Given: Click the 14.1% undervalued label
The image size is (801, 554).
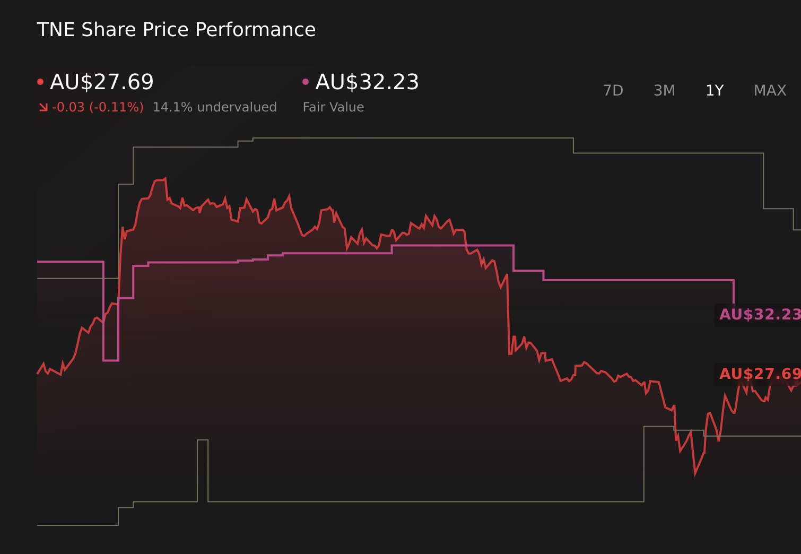Looking at the screenshot, I should [214, 107].
